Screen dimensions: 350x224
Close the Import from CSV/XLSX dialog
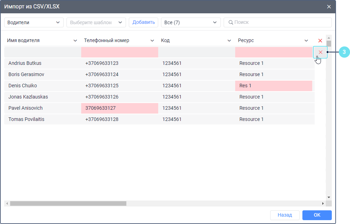[329, 7]
